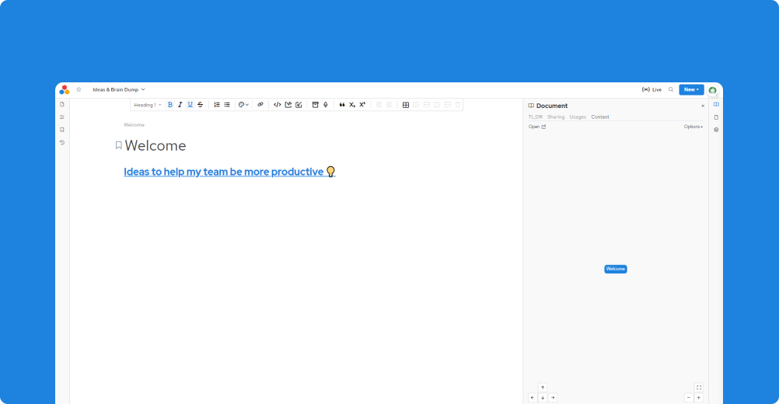The width and height of the screenshot is (779, 404).
Task: Toggle underline formatting
Action: tap(190, 105)
